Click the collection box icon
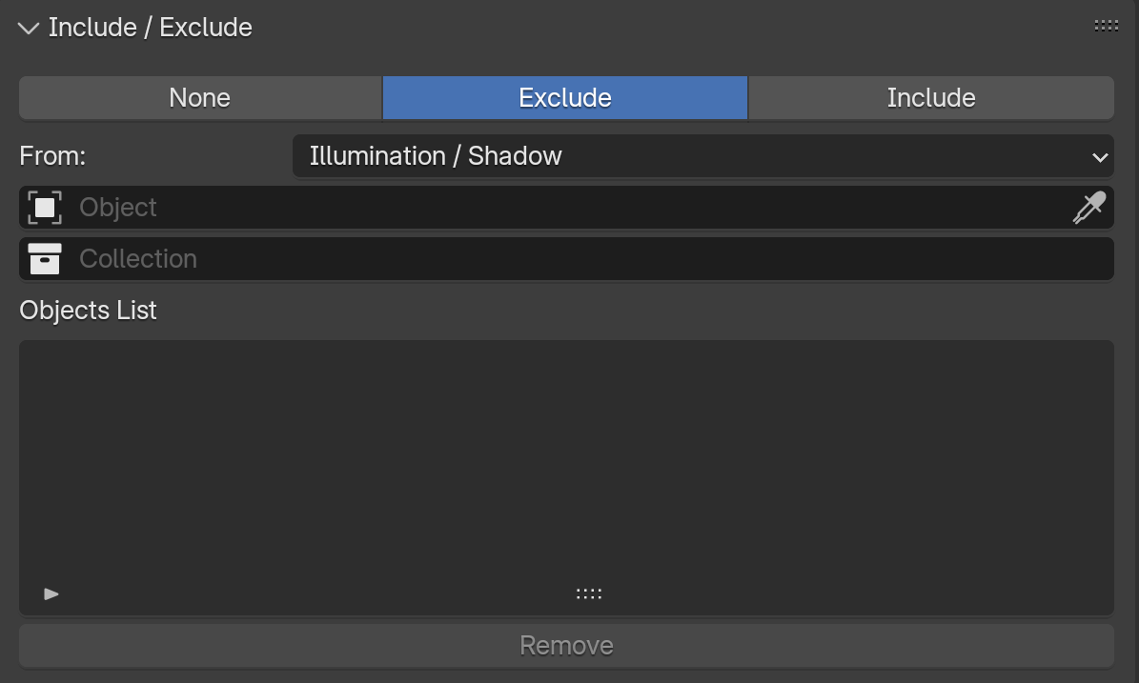This screenshot has width=1139, height=683. coord(45,259)
